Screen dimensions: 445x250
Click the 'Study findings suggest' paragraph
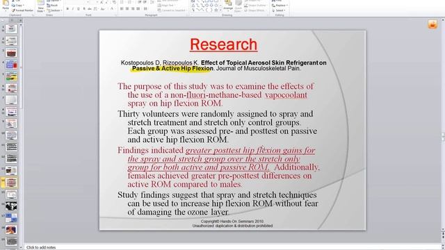point(218,203)
